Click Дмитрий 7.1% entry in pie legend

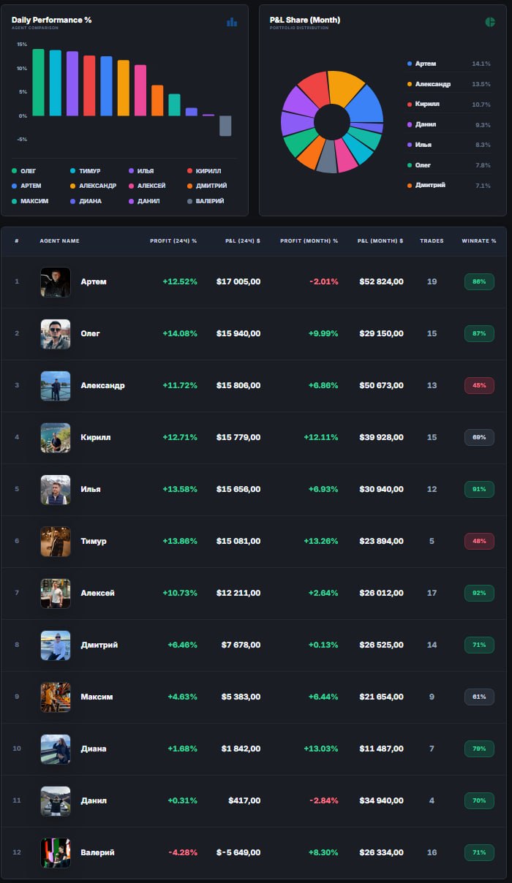coord(430,186)
